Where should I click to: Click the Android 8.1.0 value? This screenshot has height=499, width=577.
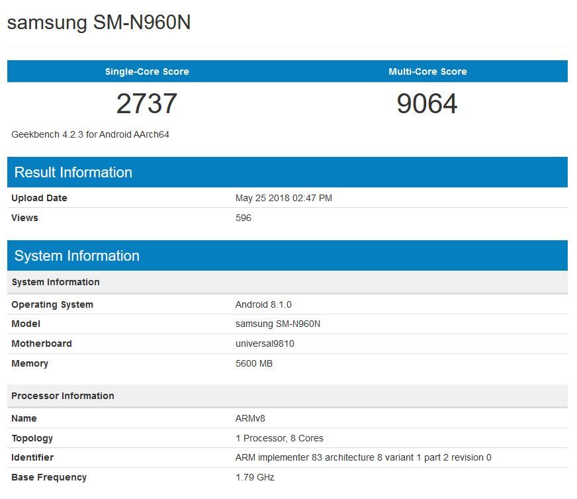(x=263, y=304)
